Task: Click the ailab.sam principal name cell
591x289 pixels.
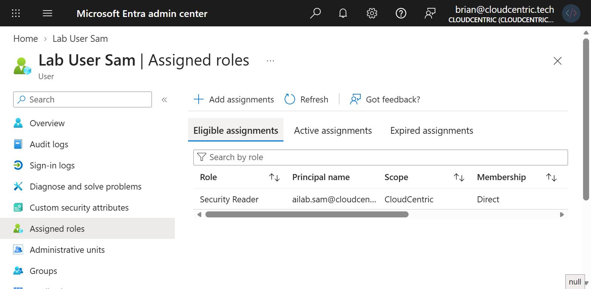Action: point(334,199)
